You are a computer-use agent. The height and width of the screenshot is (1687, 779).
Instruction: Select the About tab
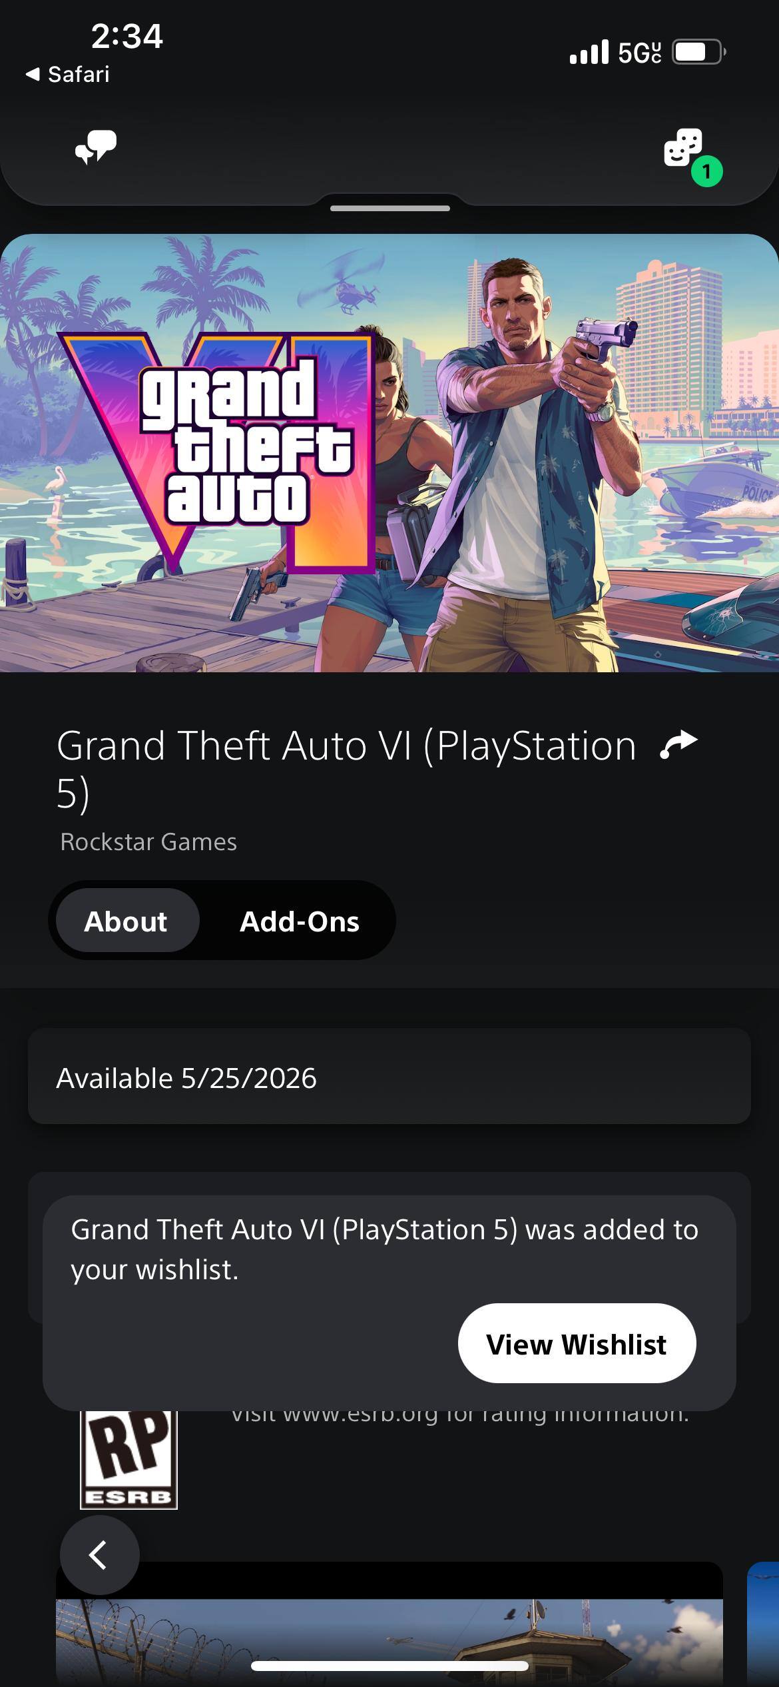126,921
